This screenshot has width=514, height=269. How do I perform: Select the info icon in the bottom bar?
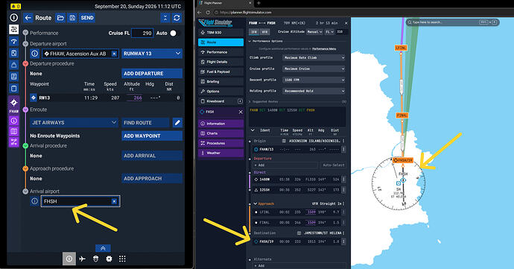click(69, 259)
